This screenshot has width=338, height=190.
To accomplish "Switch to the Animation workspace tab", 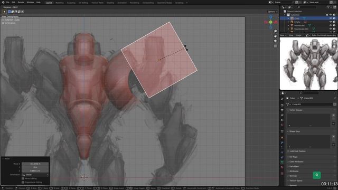I will [x=122, y=3].
